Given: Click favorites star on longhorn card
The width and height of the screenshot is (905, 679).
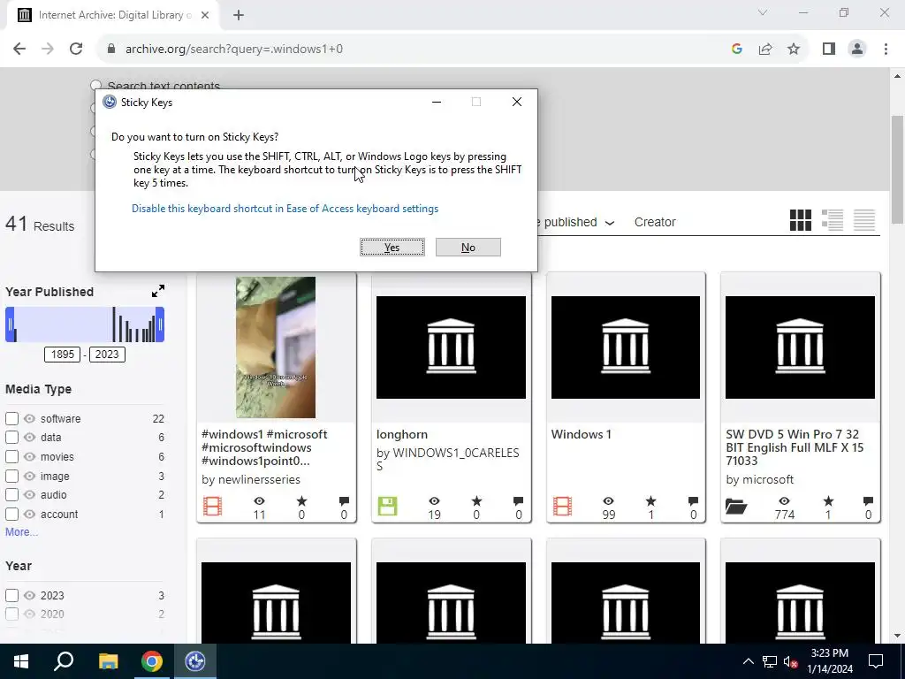Looking at the screenshot, I should click(x=476, y=501).
